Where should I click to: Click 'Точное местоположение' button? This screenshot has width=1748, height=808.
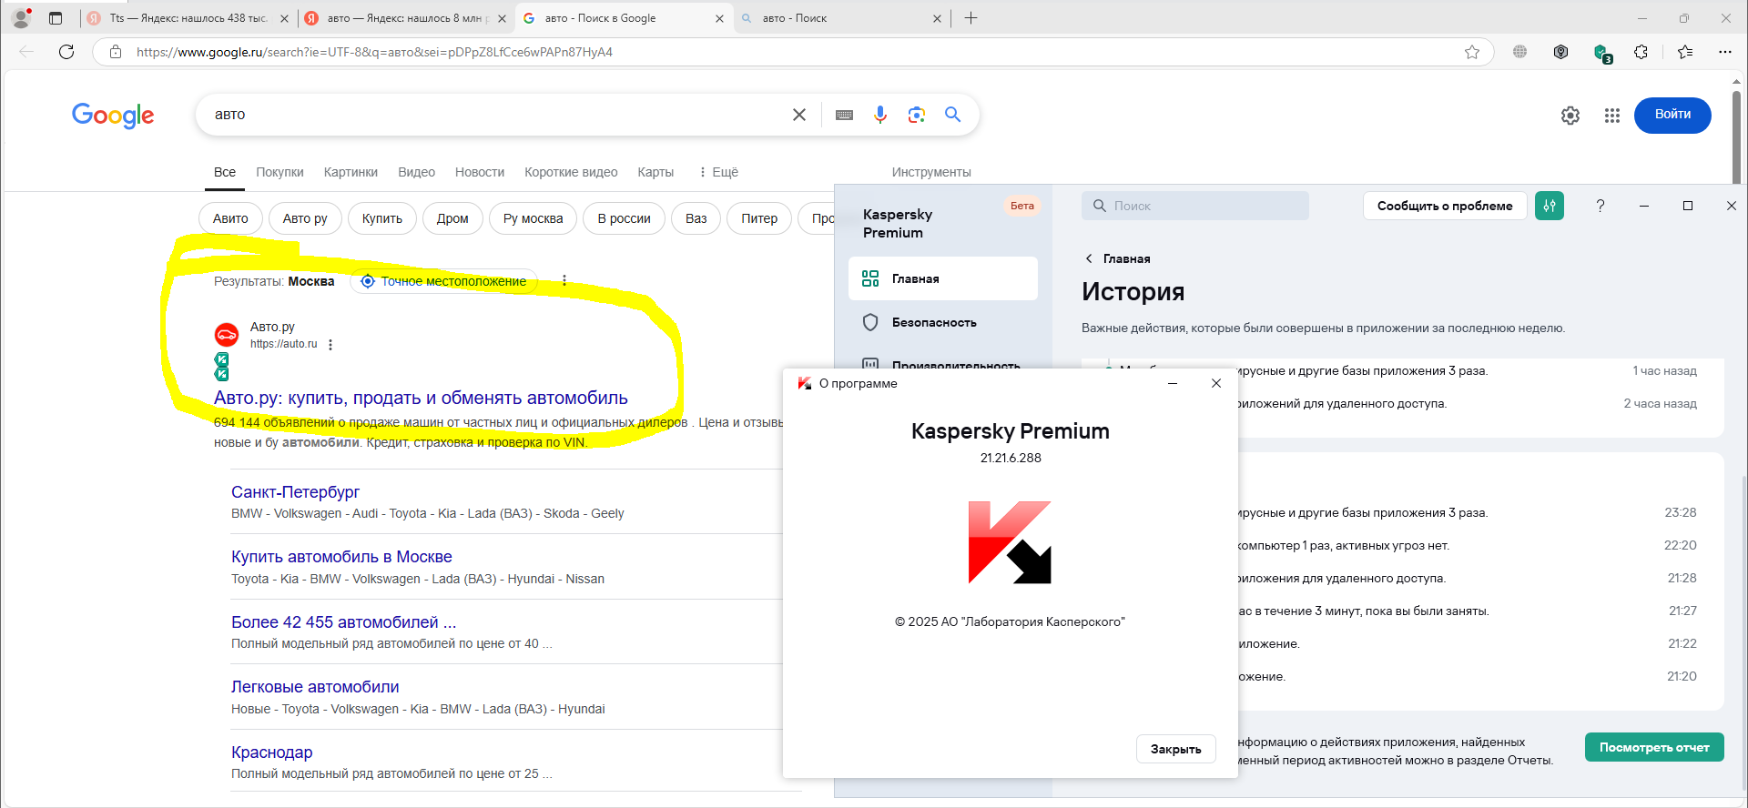[x=444, y=281]
